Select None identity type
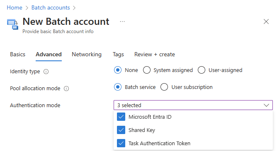The height and width of the screenshot is (151, 277). tap(118, 70)
